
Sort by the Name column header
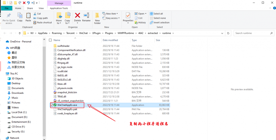tap(57, 40)
